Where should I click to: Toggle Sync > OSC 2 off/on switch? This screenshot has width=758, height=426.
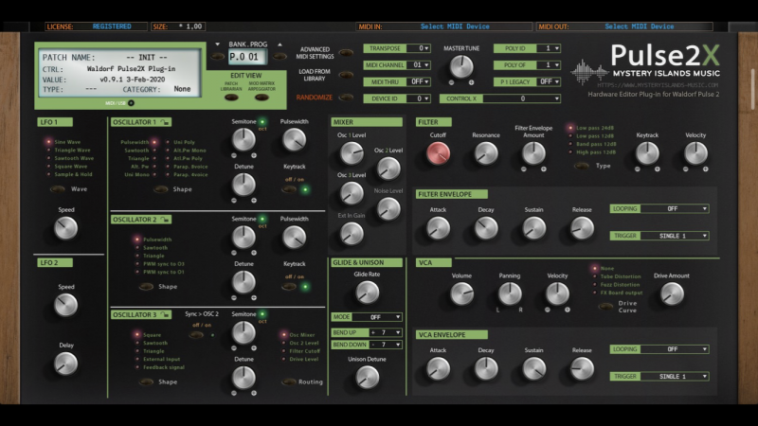(x=196, y=335)
